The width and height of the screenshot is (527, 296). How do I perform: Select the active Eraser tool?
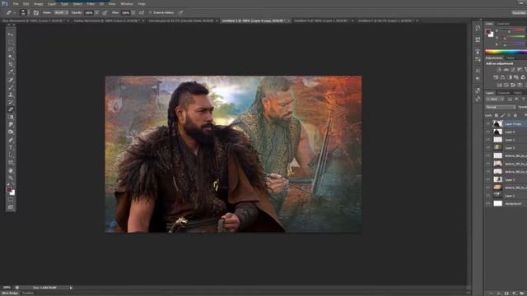pyautogui.click(x=11, y=109)
